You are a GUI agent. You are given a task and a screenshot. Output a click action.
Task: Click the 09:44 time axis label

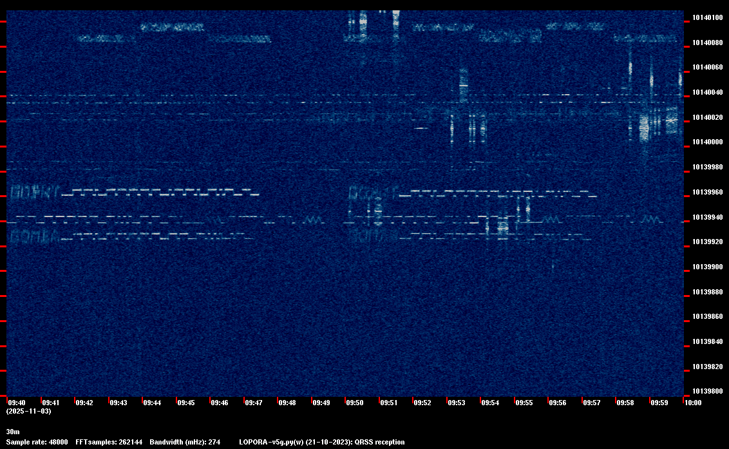(x=152, y=403)
